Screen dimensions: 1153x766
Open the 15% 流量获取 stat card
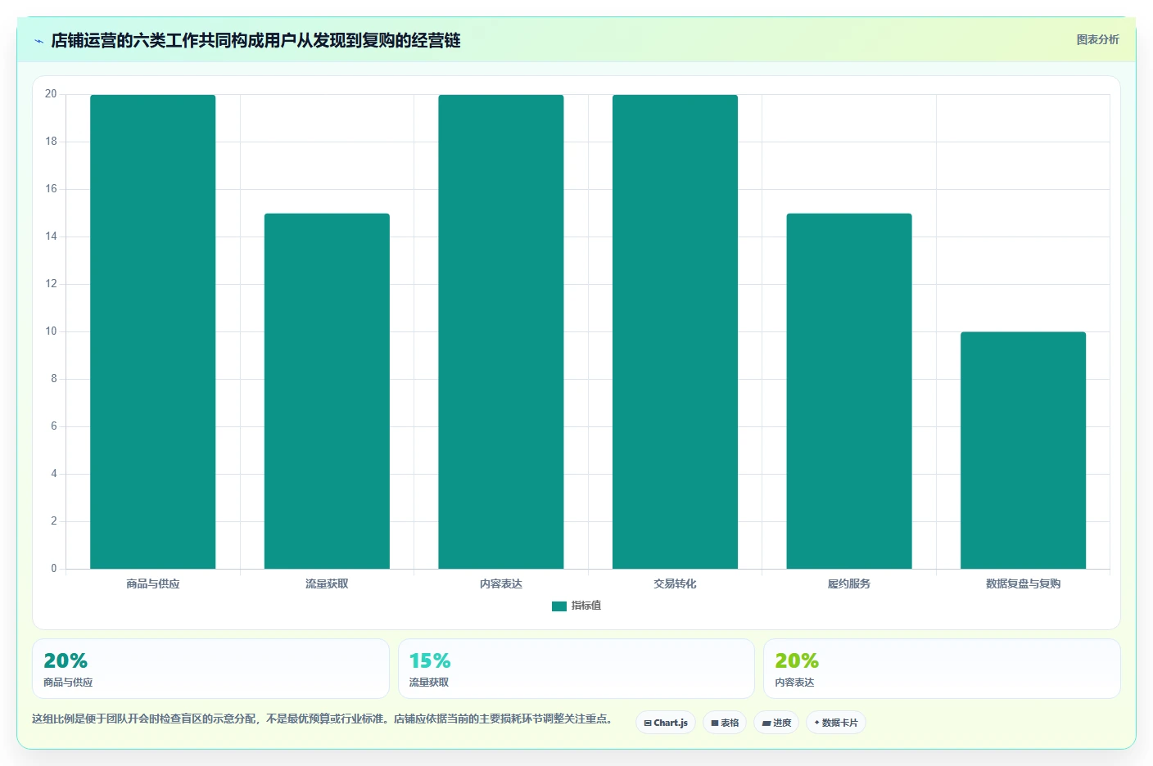pos(576,669)
